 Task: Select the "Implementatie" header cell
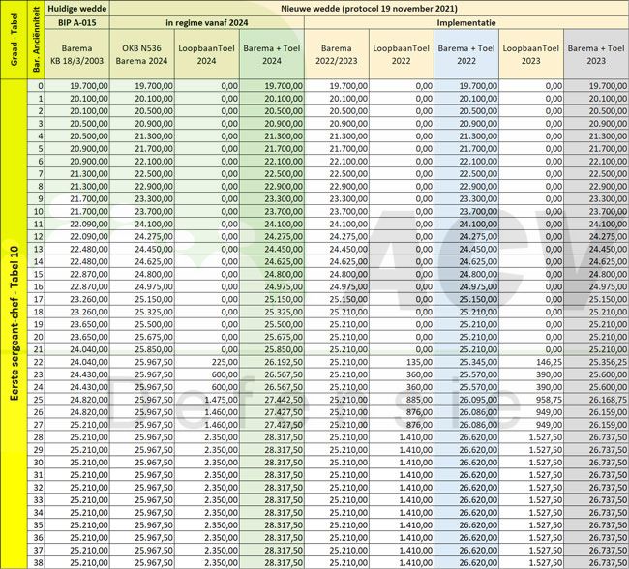[x=466, y=22]
